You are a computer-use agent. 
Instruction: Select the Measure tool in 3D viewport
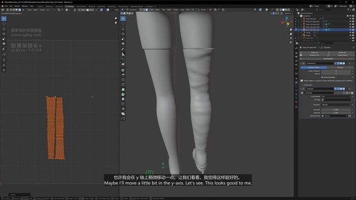coord(123,54)
